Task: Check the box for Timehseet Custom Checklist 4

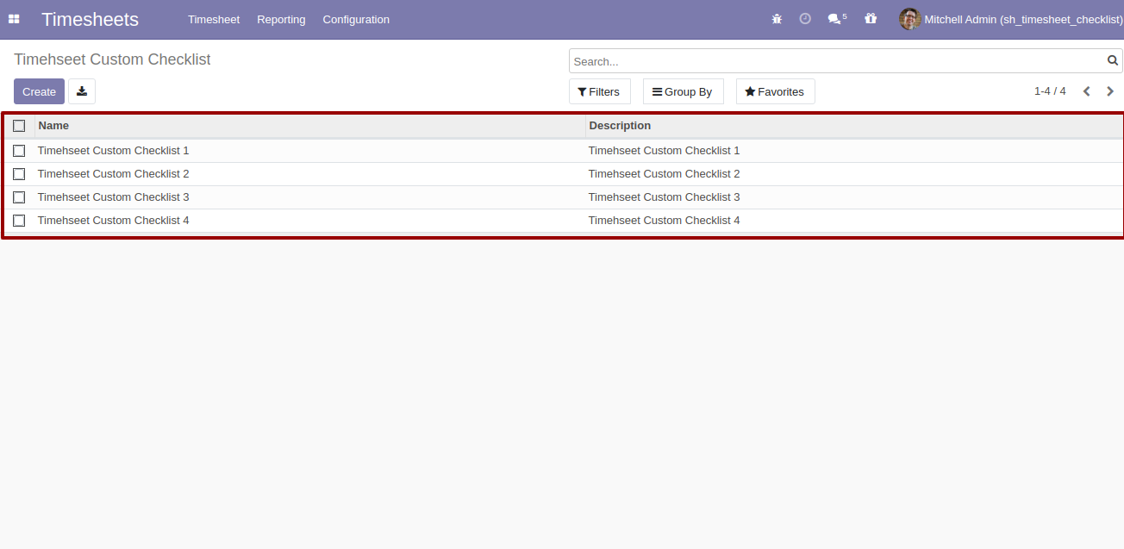Action: (x=19, y=221)
